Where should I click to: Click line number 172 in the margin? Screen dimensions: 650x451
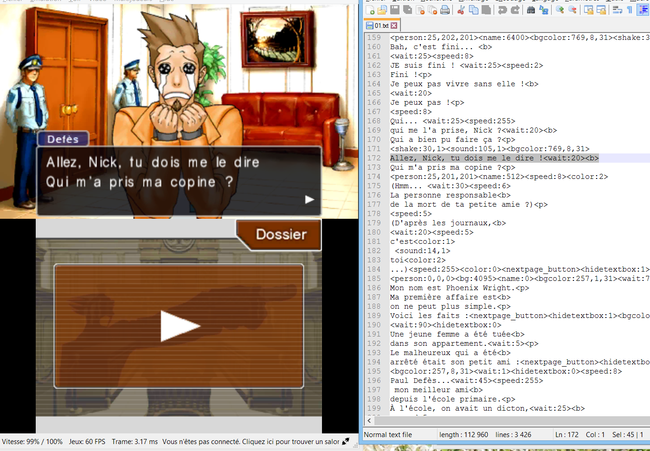[x=374, y=158]
